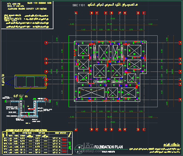Click the green vertical Arabic text in schedule
The image size is (183, 156).
pyautogui.click(x=70, y=145)
